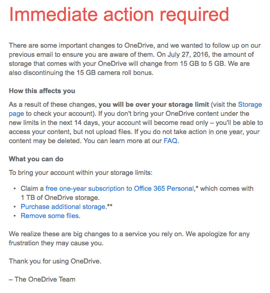
Task: Open the FAQ link
Action: pyautogui.click(x=170, y=141)
